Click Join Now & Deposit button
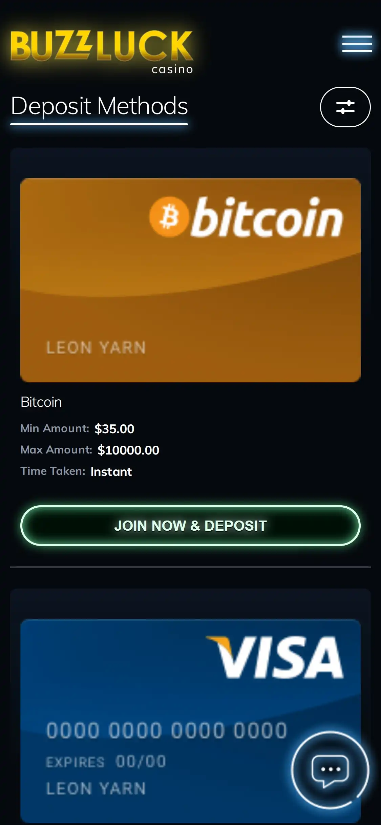381x825 pixels. [190, 526]
